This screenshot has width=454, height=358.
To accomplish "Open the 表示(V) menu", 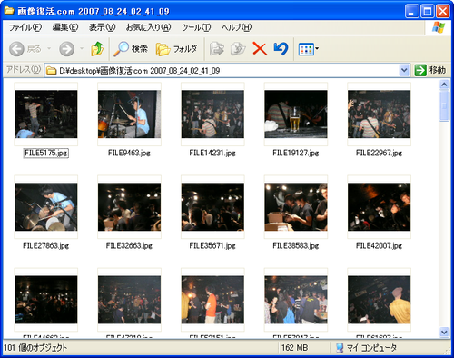I will point(102,27).
